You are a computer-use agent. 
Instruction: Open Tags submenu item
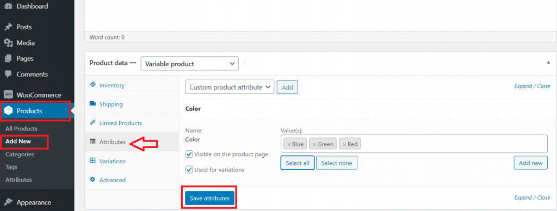click(11, 167)
